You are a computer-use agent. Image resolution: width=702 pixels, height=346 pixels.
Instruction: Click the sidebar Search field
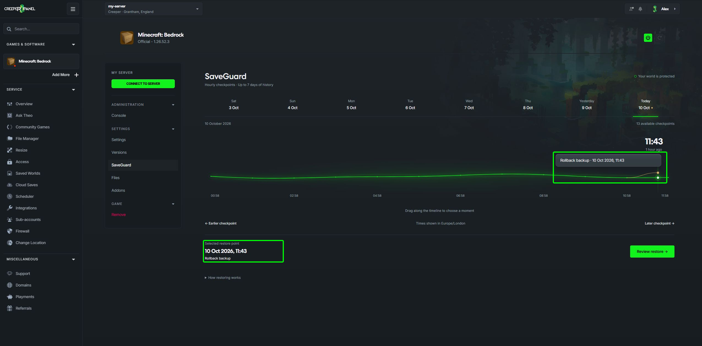click(41, 29)
